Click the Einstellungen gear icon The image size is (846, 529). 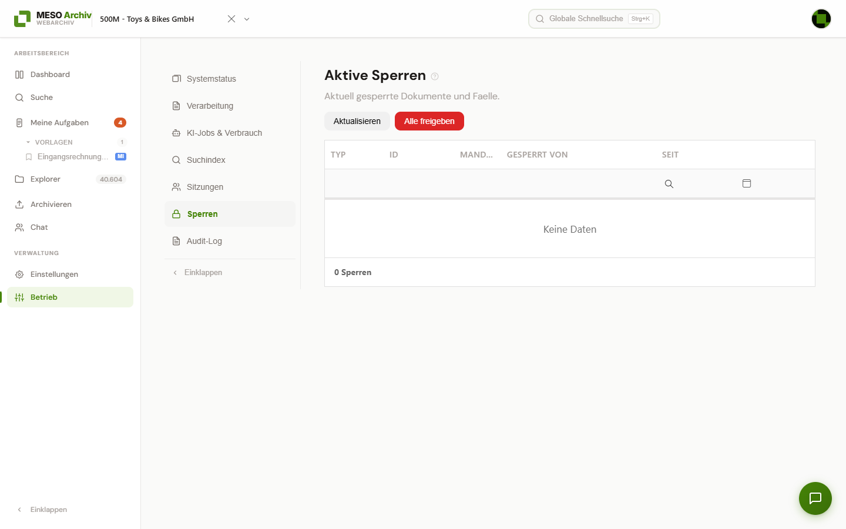point(19,274)
